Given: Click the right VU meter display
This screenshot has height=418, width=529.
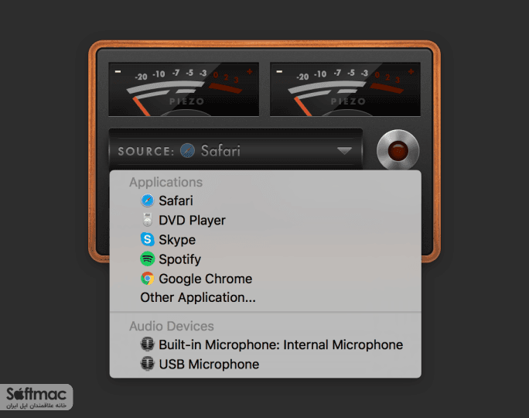Looking at the screenshot, I should click(345, 90).
